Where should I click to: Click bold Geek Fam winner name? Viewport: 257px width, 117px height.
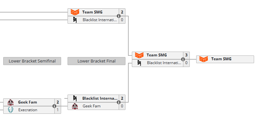point(27,102)
